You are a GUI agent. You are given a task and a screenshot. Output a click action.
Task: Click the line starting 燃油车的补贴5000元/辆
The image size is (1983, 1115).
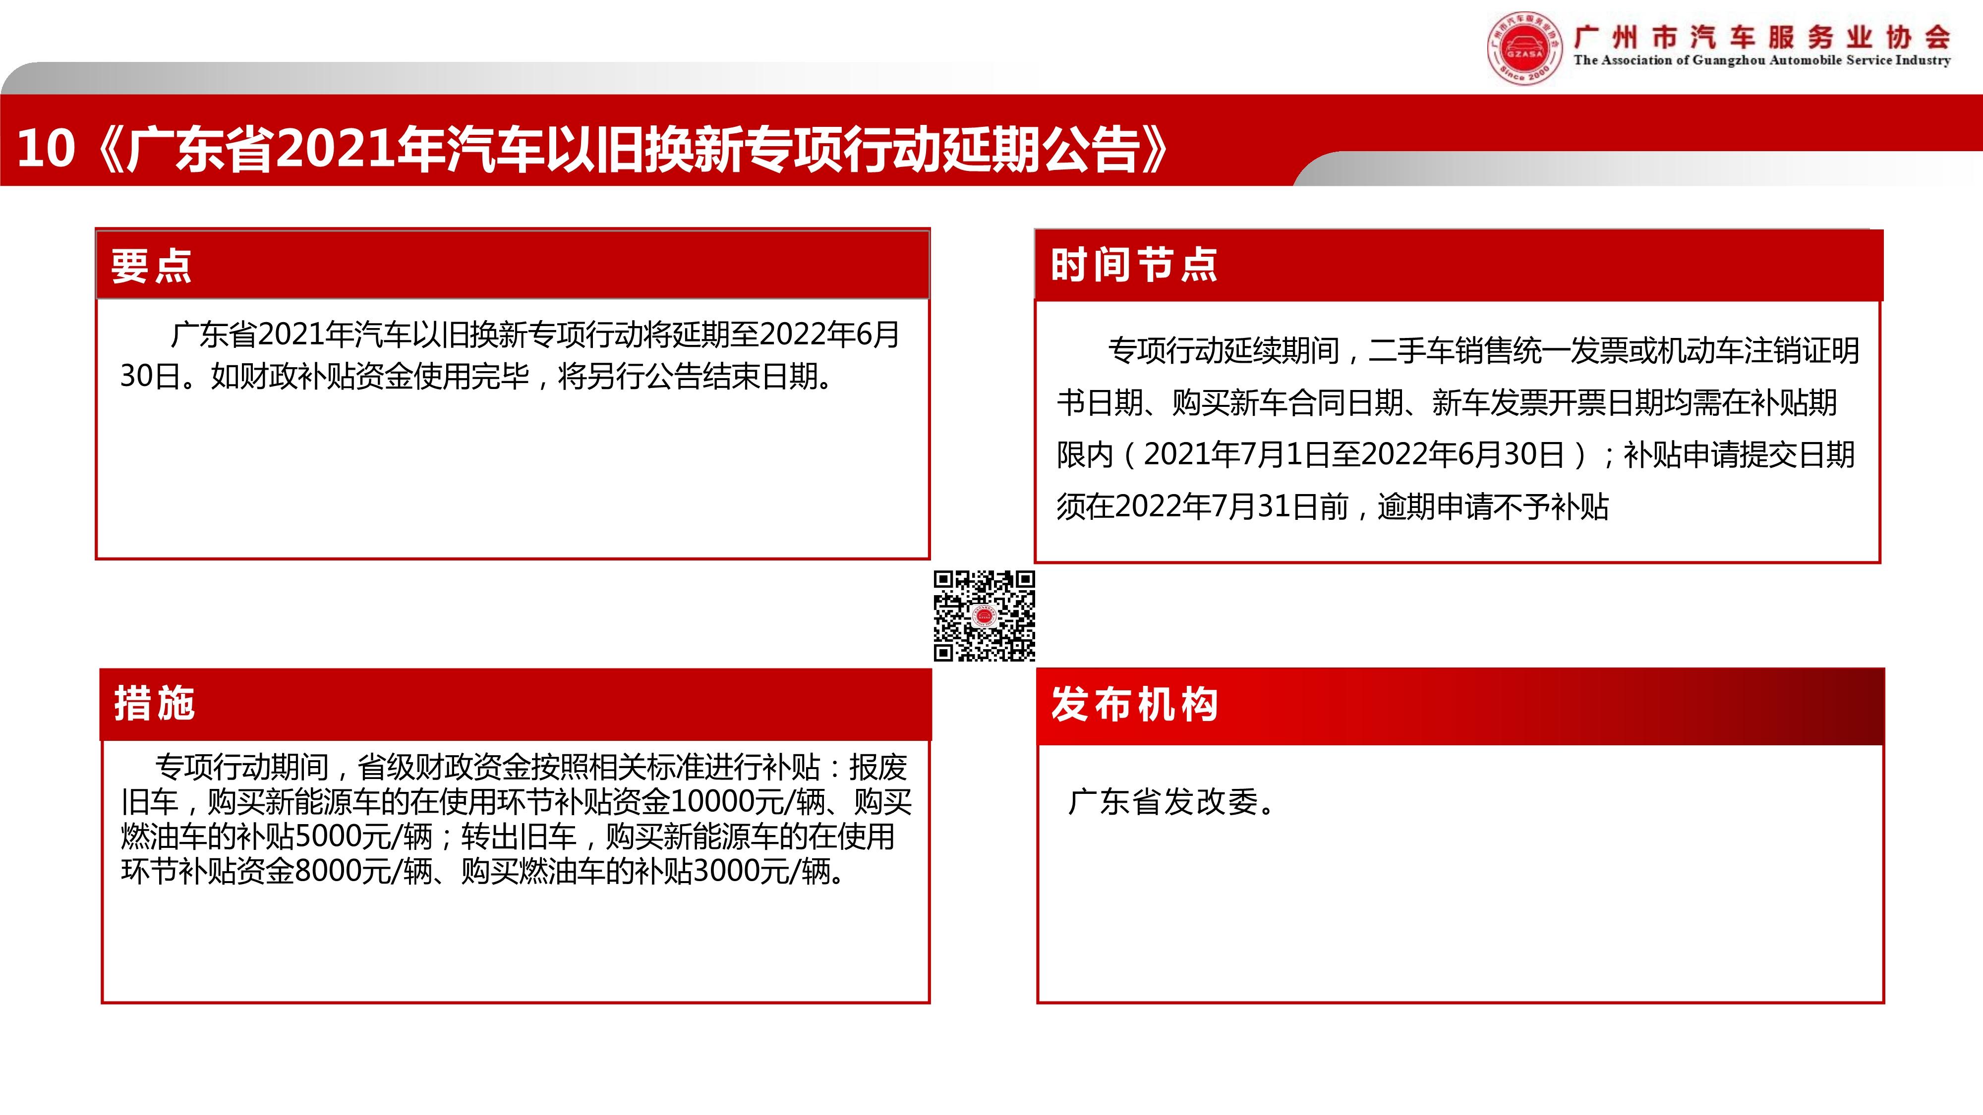pos(508,836)
